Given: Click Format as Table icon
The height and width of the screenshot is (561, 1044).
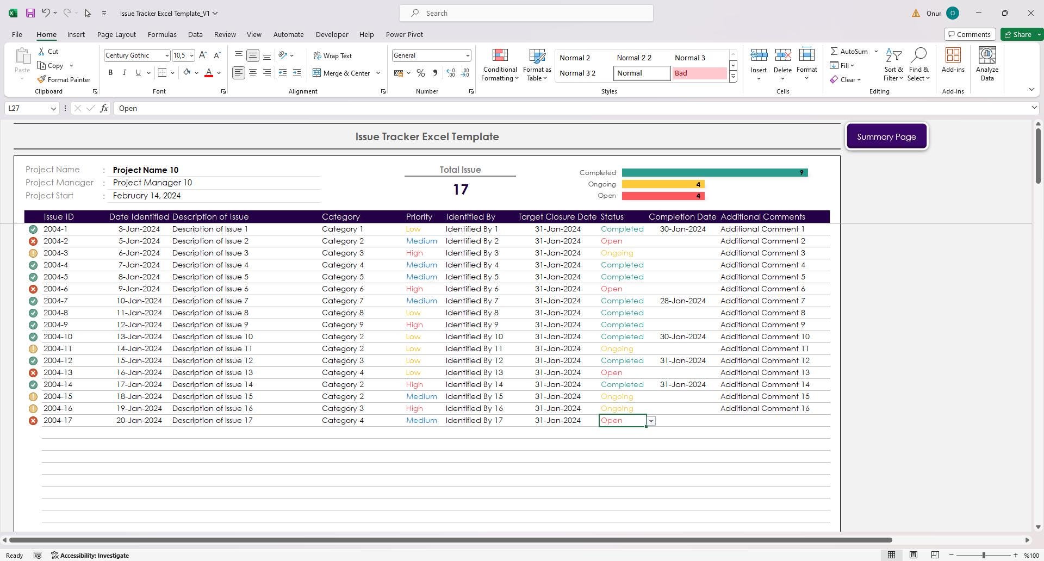Looking at the screenshot, I should click(x=537, y=65).
